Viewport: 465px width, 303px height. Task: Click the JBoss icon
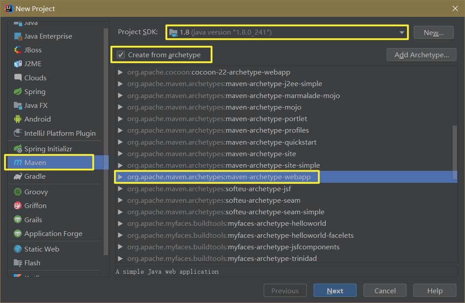click(18, 50)
